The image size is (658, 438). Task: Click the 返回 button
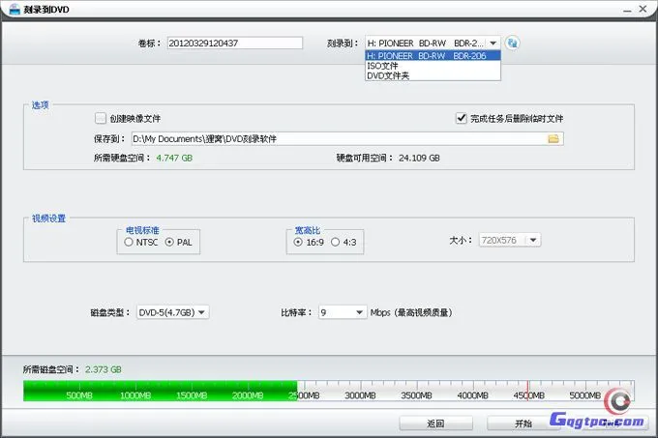(435, 423)
